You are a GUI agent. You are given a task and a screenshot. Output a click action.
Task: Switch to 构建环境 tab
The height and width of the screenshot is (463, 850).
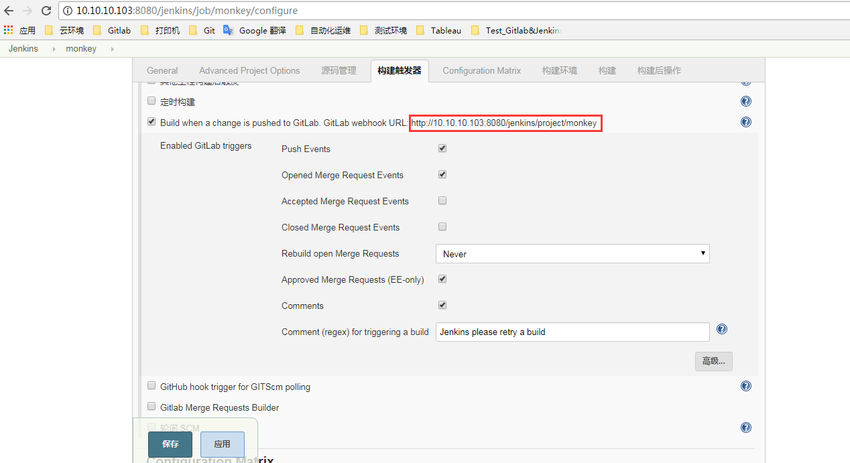tap(560, 70)
